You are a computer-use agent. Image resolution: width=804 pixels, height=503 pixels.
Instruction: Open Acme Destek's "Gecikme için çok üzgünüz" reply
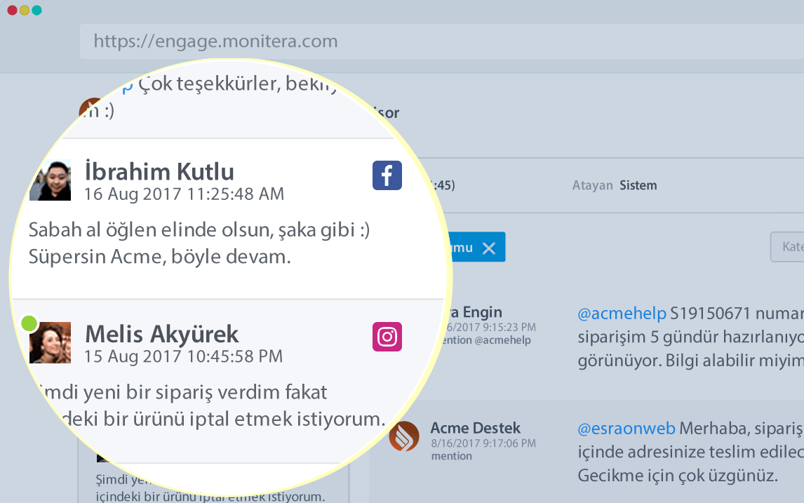click(x=678, y=476)
